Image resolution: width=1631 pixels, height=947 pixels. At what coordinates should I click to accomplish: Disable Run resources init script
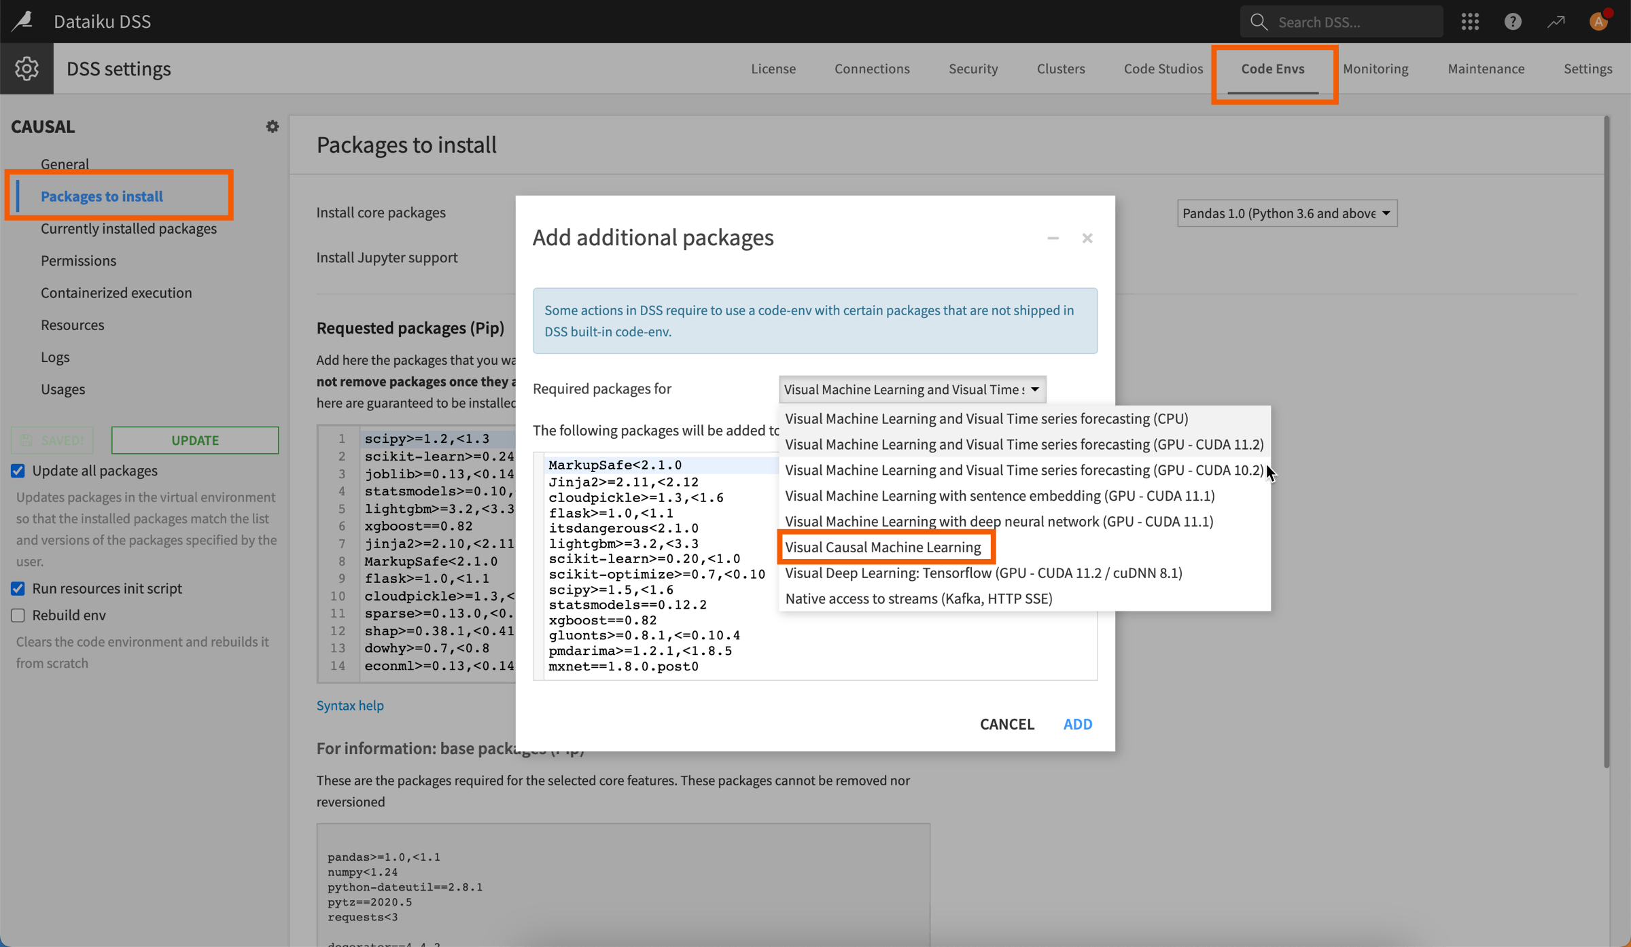(x=18, y=588)
